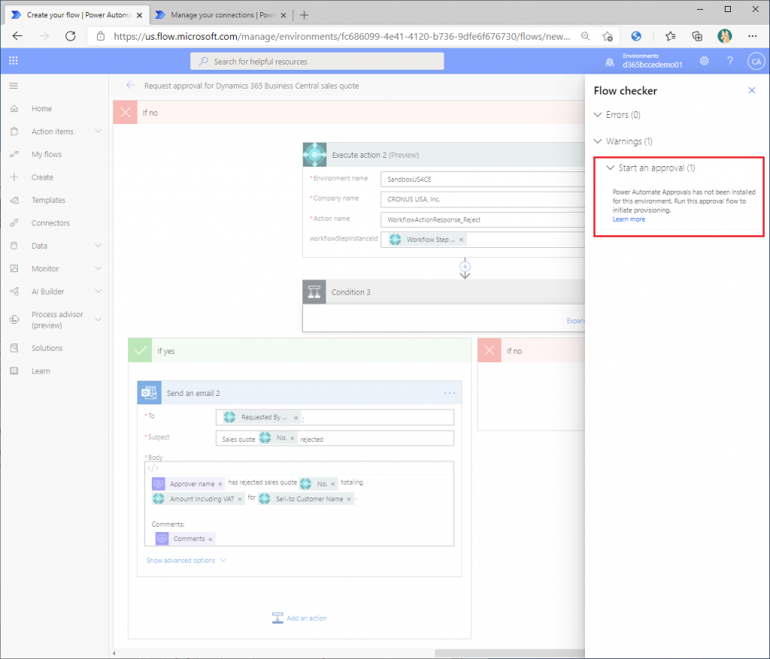The image size is (770, 659).
Task: Remove the Approver name token
Action: (220, 485)
